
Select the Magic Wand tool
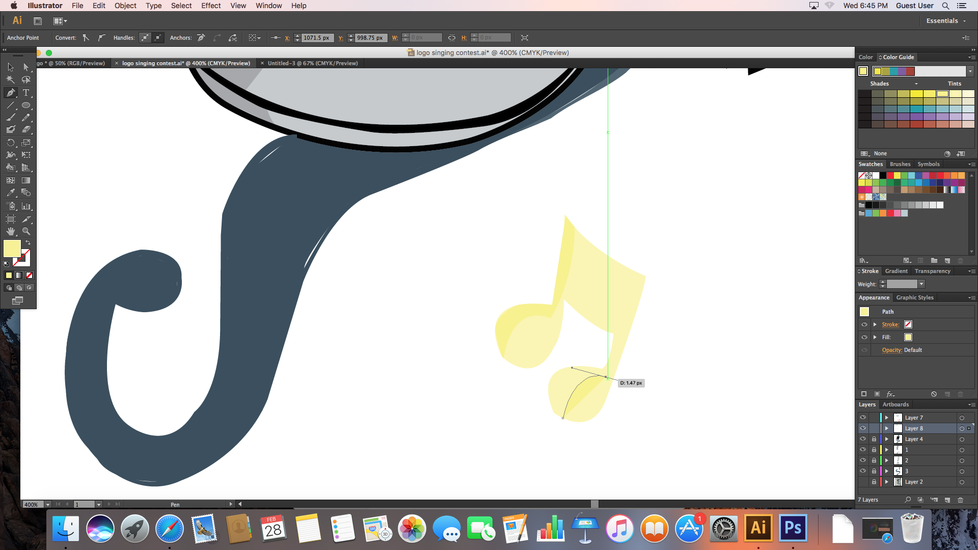pyautogui.click(x=11, y=80)
